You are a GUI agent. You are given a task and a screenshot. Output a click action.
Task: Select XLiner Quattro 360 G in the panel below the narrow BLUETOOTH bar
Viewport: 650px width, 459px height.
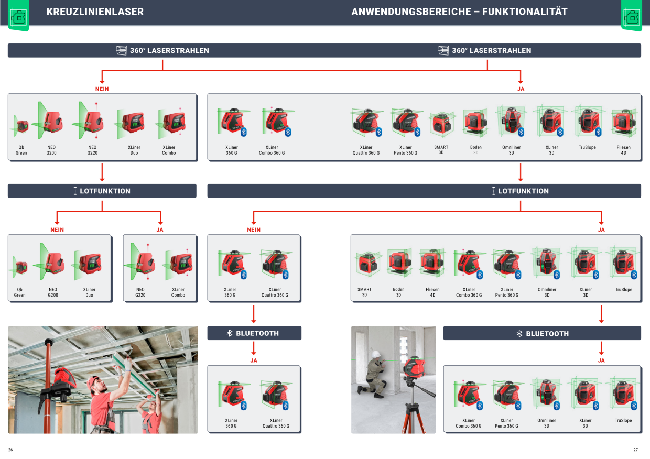(275, 395)
